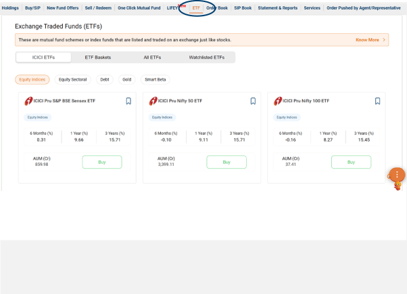
Task: Switch to the ETF Baskets tab
Action: 98,58
